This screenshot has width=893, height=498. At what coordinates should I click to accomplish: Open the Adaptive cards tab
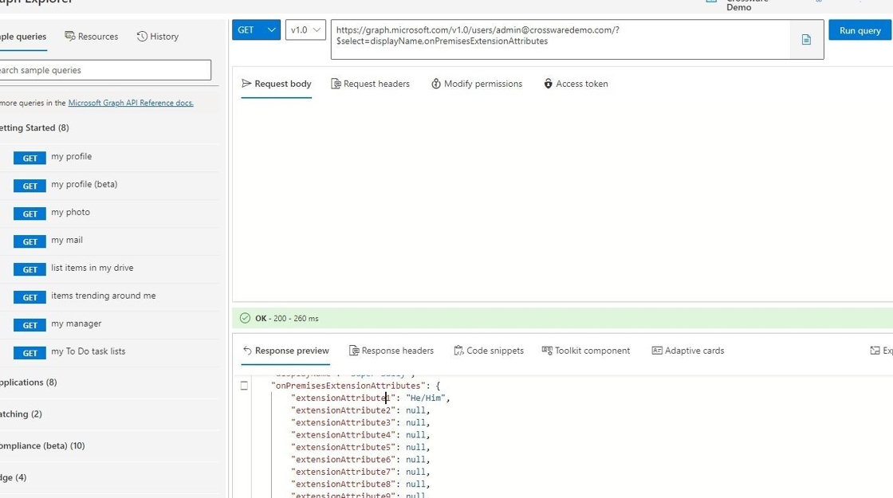click(688, 351)
